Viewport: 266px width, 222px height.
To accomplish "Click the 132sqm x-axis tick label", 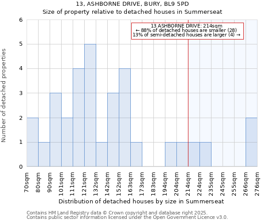I will (x=96, y=184).
